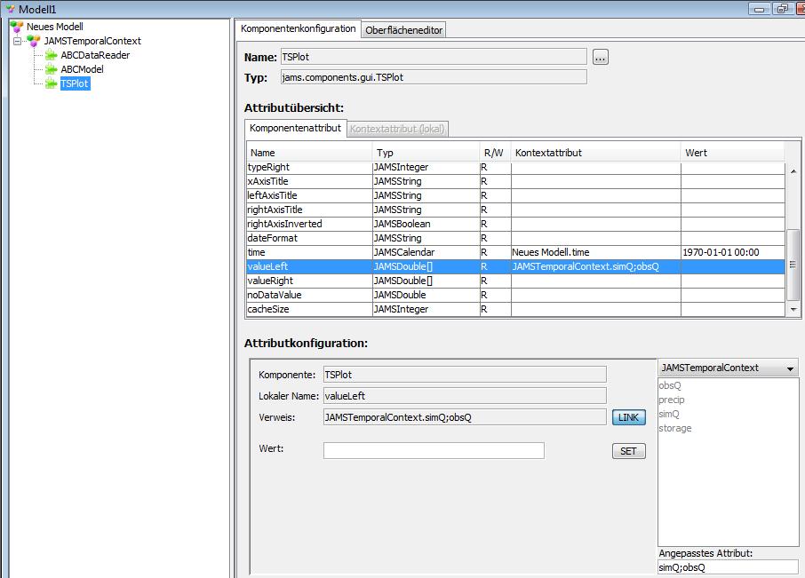The width and height of the screenshot is (805, 578).
Task: Click the Neues Modell root icon
Action: click(16, 27)
